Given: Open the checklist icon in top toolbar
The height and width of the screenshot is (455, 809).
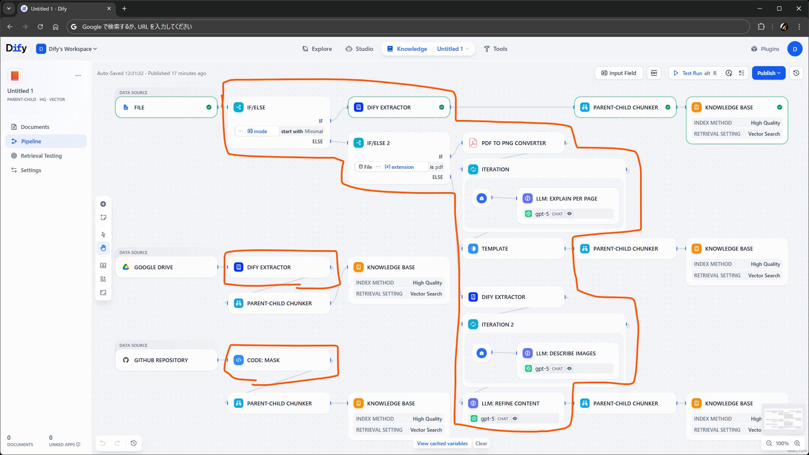Looking at the screenshot, I should (742, 73).
